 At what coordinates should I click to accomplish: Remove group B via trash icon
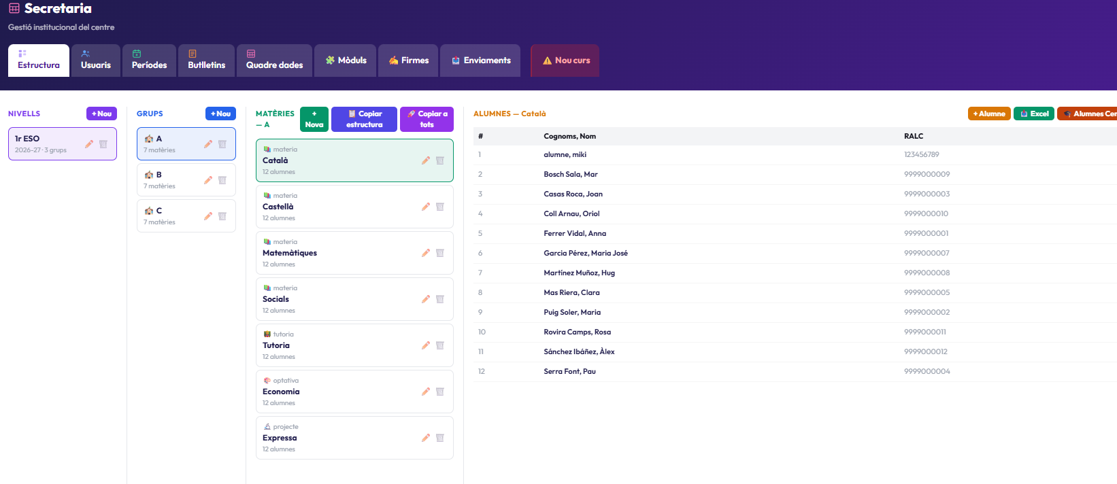tap(222, 180)
